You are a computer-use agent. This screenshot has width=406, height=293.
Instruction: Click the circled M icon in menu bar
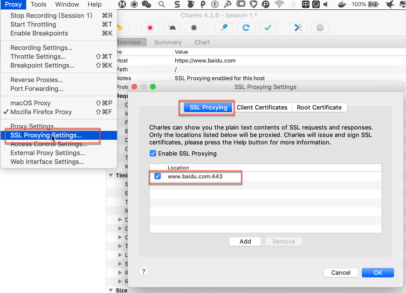click(x=122, y=4)
